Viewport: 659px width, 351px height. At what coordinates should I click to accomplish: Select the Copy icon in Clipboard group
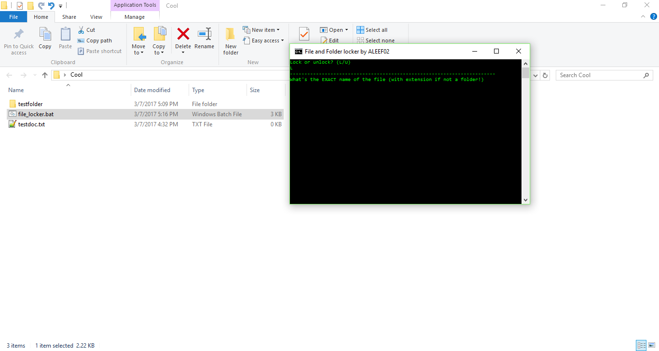coord(45,40)
